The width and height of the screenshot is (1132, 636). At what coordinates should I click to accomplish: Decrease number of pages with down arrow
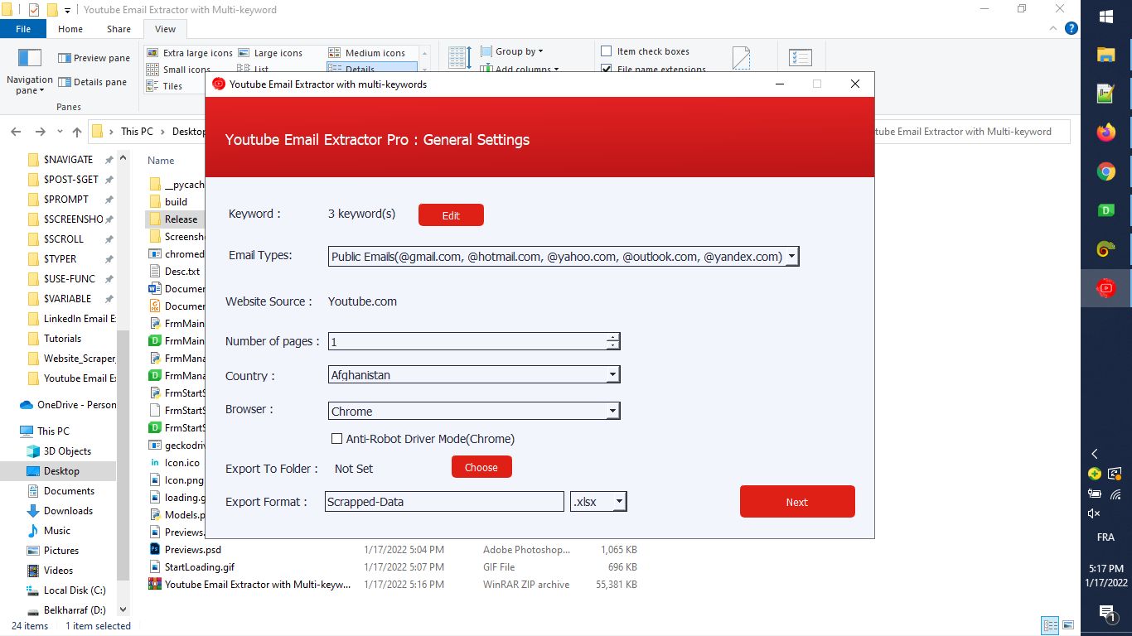(612, 345)
